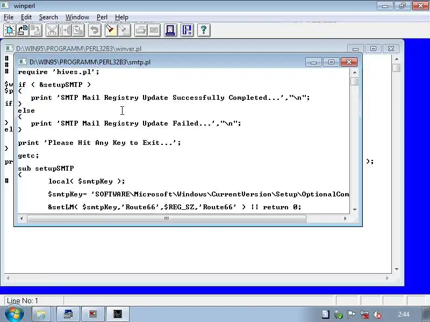Click the Copy toolbar icon
Image resolution: width=430 pixels, height=322 pixels.
tap(65, 30)
